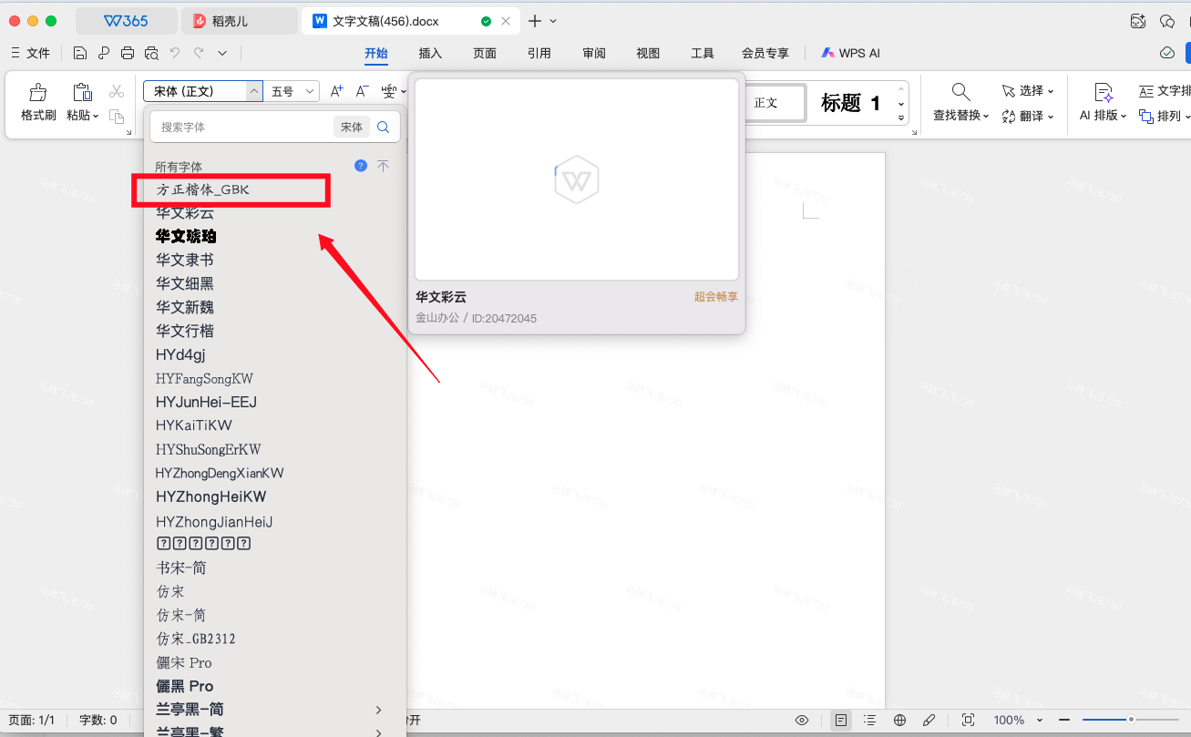Click the font search magnifier icon
The height and width of the screenshot is (737, 1191).
(x=384, y=128)
